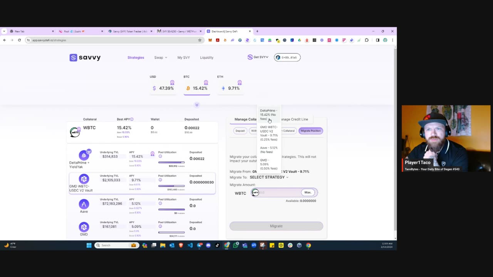
Task: Click the DeltaPrime Underlying TVL $314,833
Action: pos(110,157)
